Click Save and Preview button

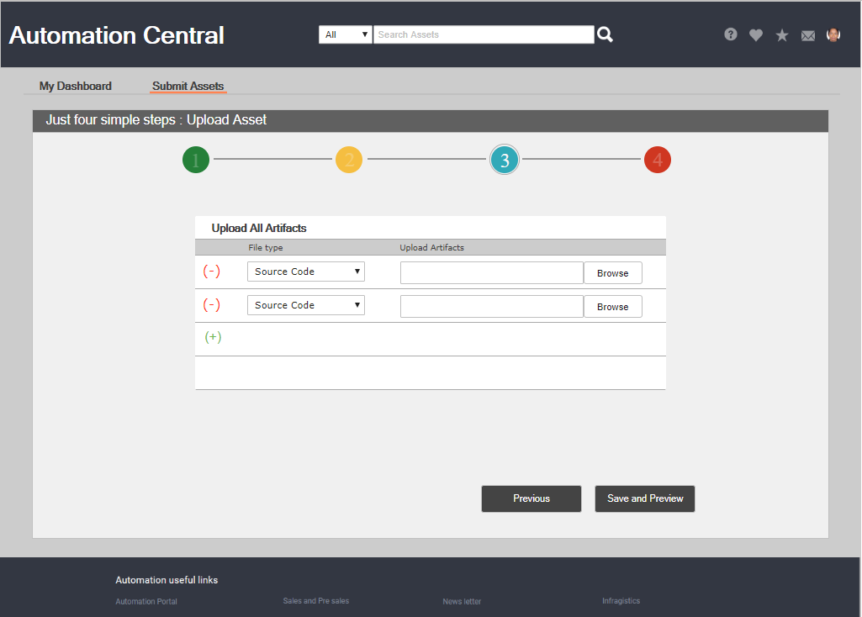point(645,498)
